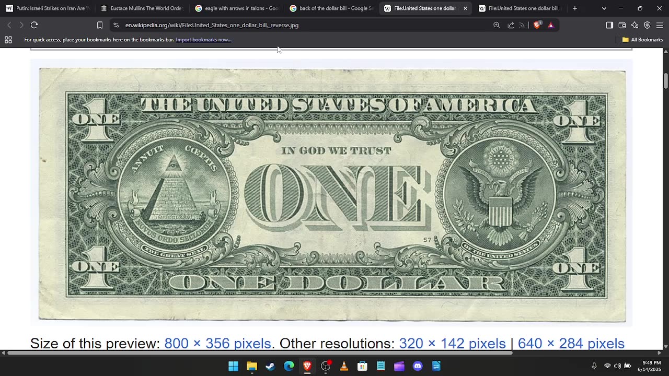This screenshot has width=669, height=376.
Task: Go forward to the next page
Action: pos(21,25)
